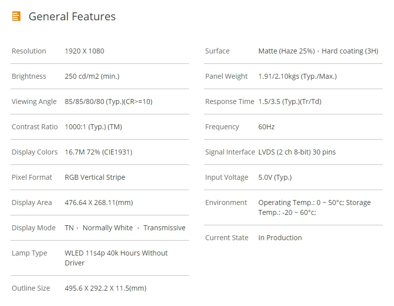Select the value 1920 X 1080
This screenshot has width=394, height=306.
tap(84, 51)
